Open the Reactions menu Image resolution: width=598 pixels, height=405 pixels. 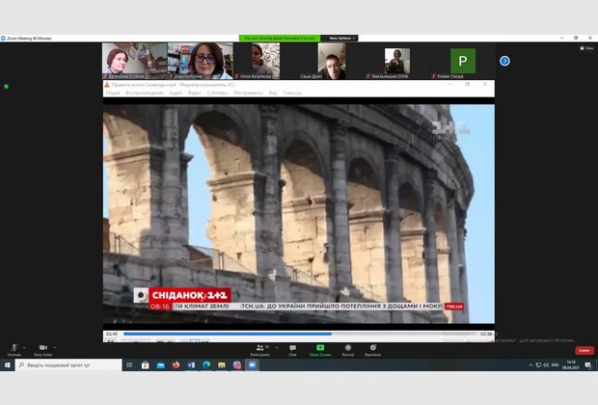tap(372, 347)
